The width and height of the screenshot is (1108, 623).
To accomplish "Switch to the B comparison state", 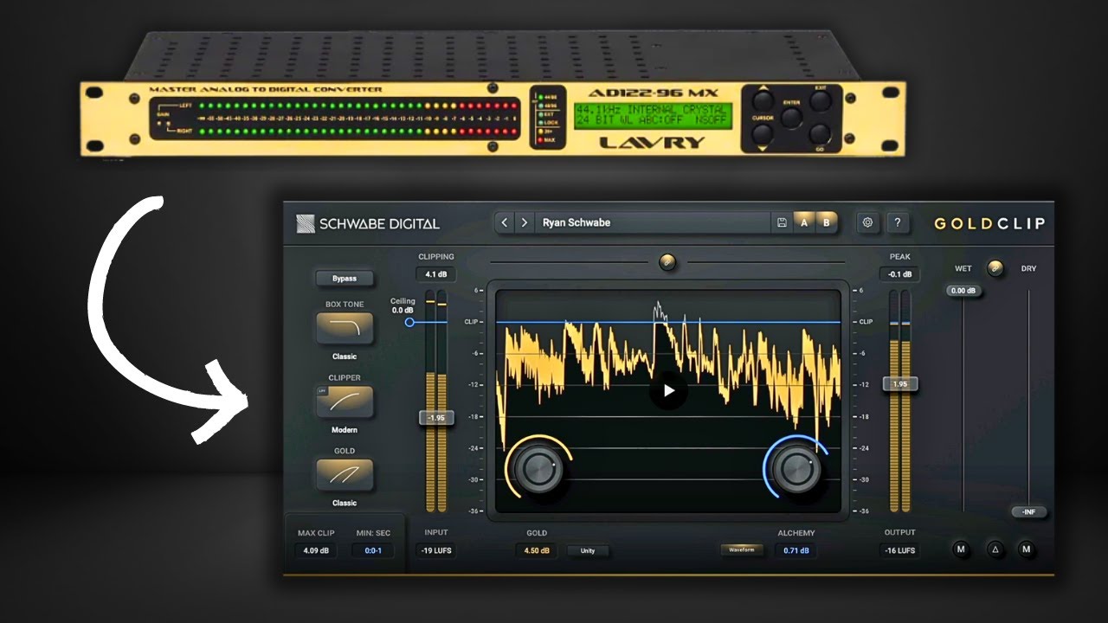I will pyautogui.click(x=826, y=222).
